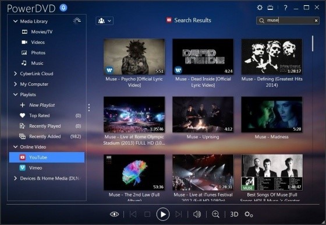Open Muse Live at Rome Olympic Stadium thumbnail
Screen dimensions: 326x225
tap(134, 114)
